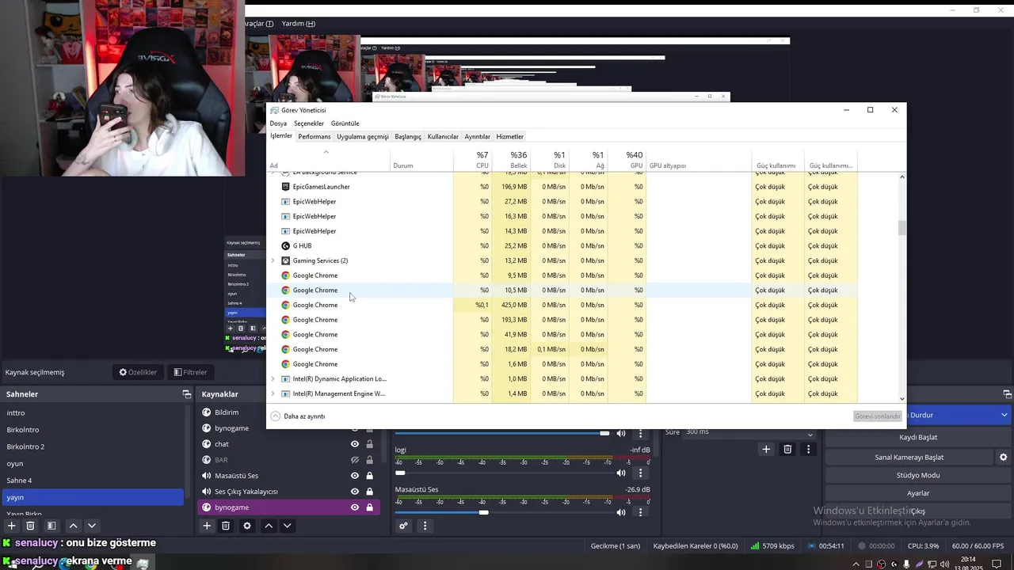Hide the Ses Çıkış Yakalayıcısı source
Image resolution: width=1014 pixels, height=570 pixels.
(x=355, y=492)
